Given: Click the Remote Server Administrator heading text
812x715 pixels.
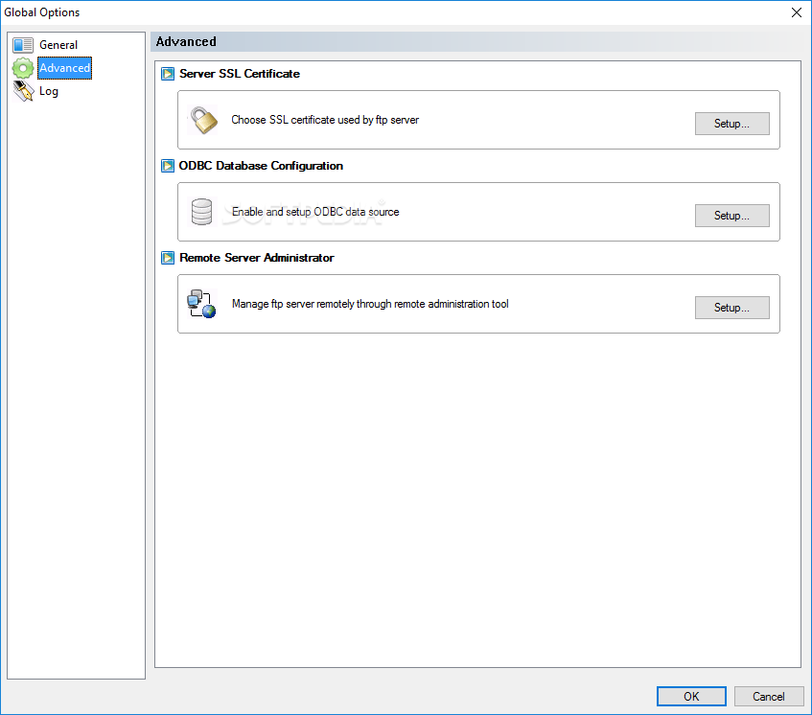Looking at the screenshot, I should coord(256,257).
